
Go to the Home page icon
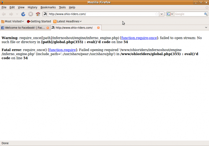coord(38,14)
